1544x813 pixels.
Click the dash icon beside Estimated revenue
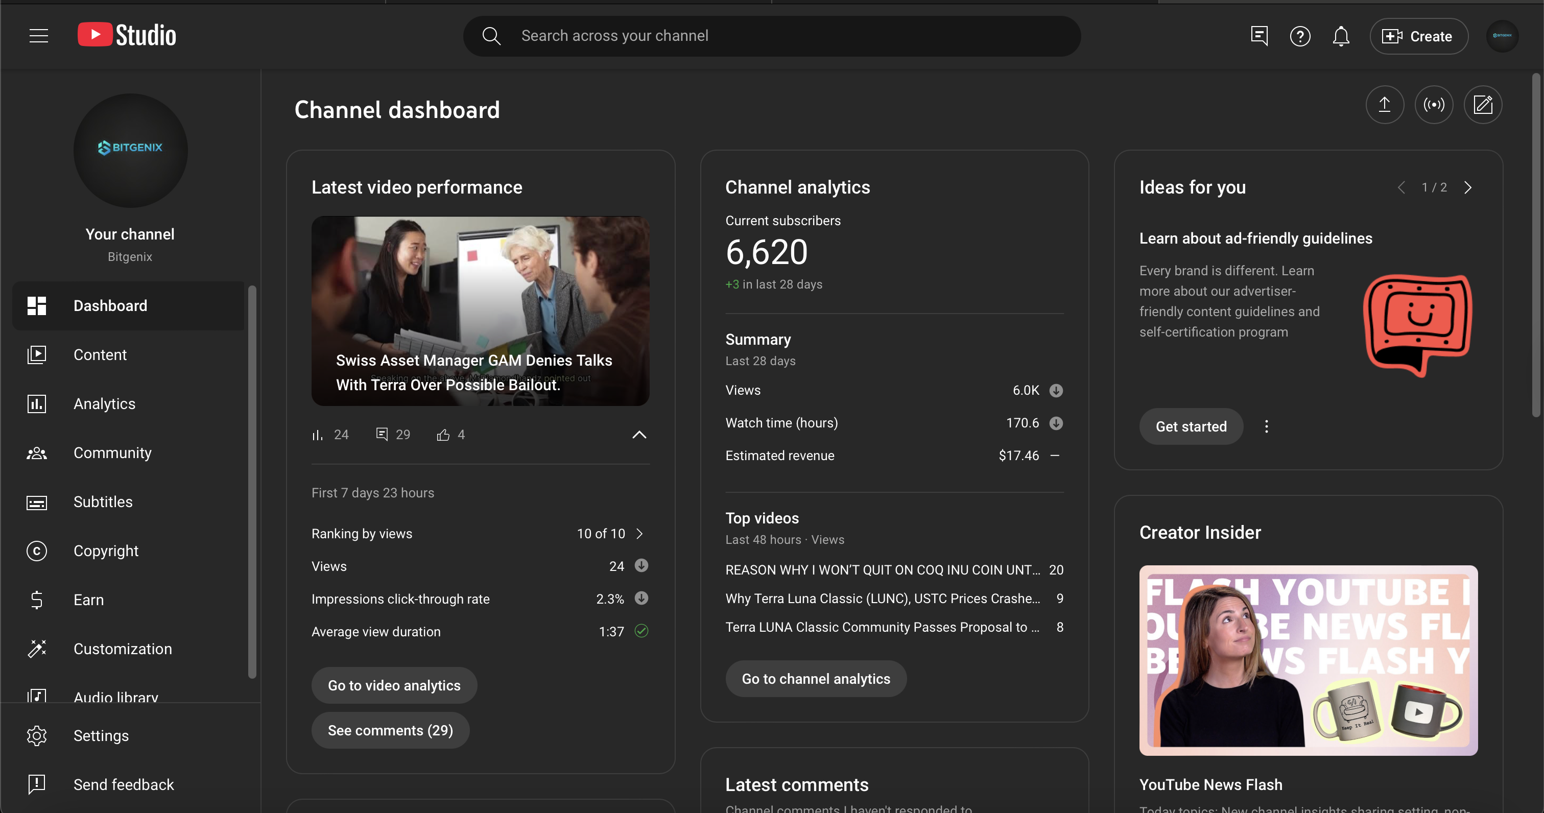(1055, 456)
